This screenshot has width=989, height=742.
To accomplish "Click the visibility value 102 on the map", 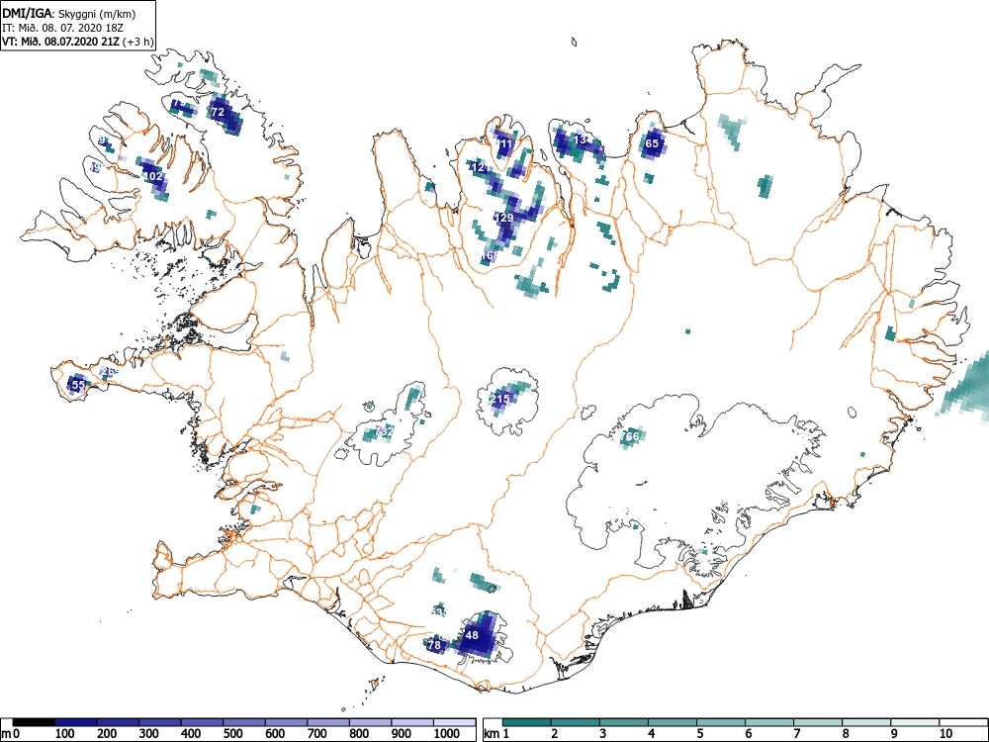I will pyautogui.click(x=154, y=177).
